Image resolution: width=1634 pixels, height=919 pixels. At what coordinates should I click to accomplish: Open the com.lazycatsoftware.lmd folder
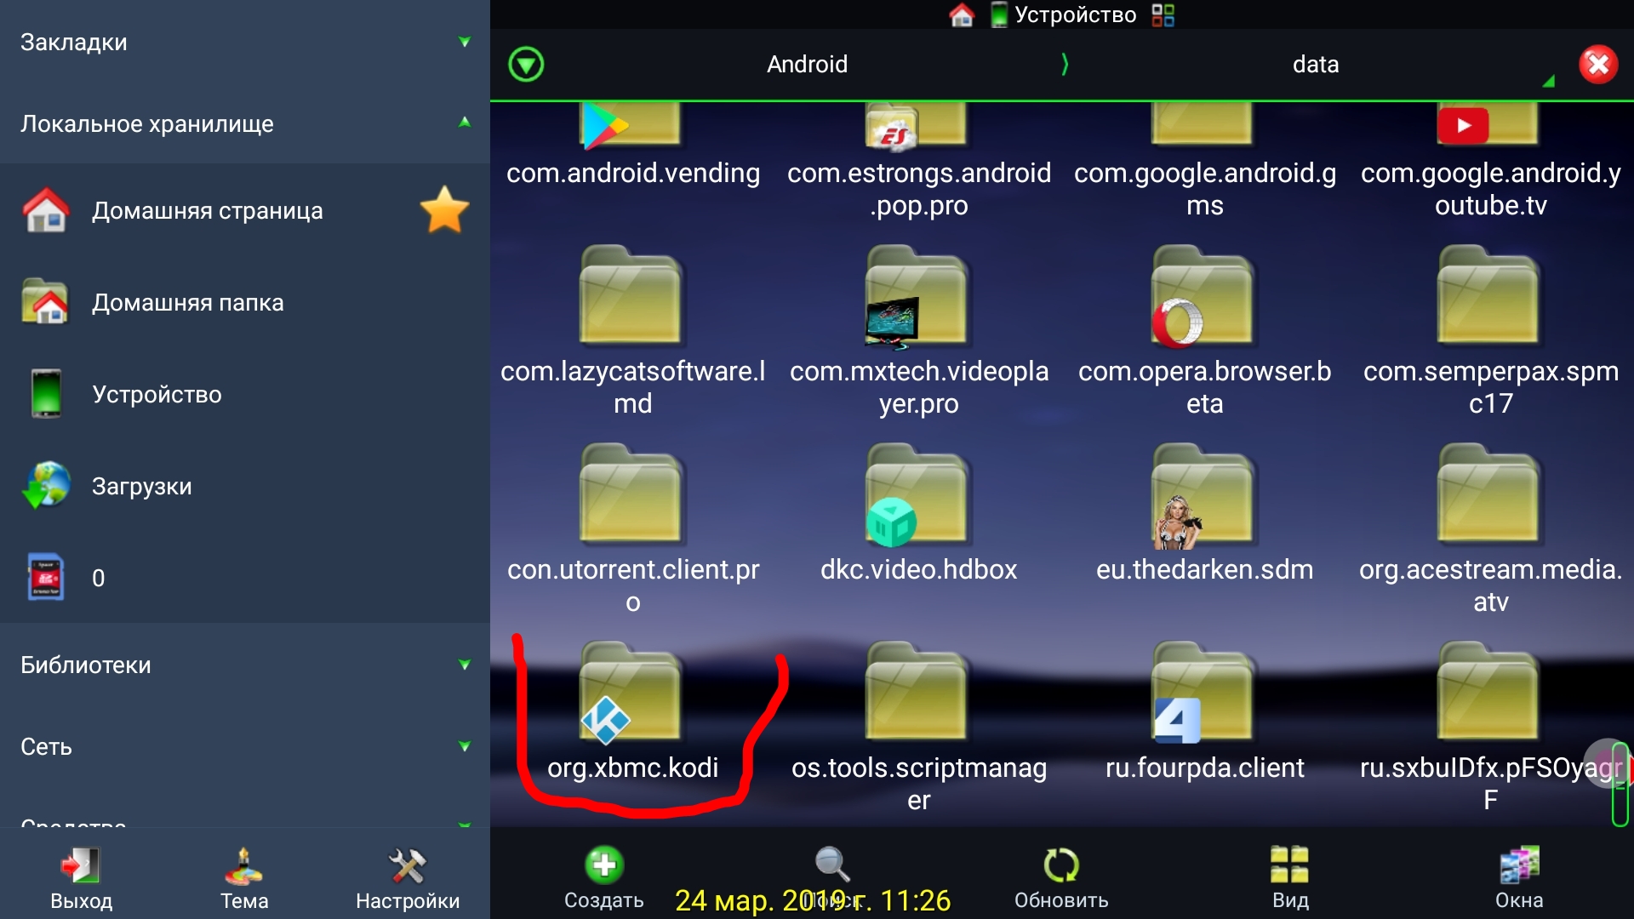(633, 332)
